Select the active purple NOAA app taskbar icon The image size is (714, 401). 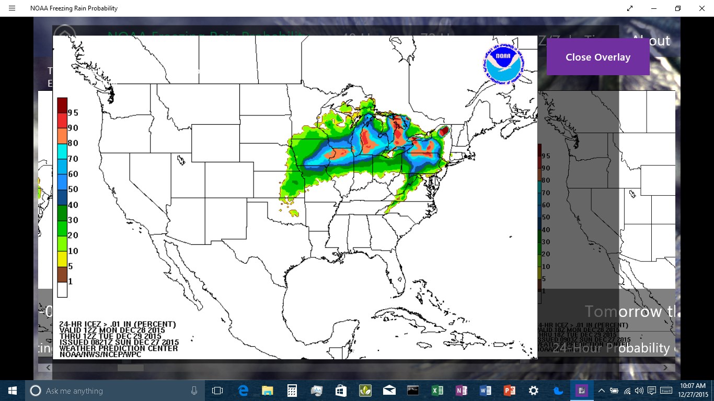(x=582, y=391)
